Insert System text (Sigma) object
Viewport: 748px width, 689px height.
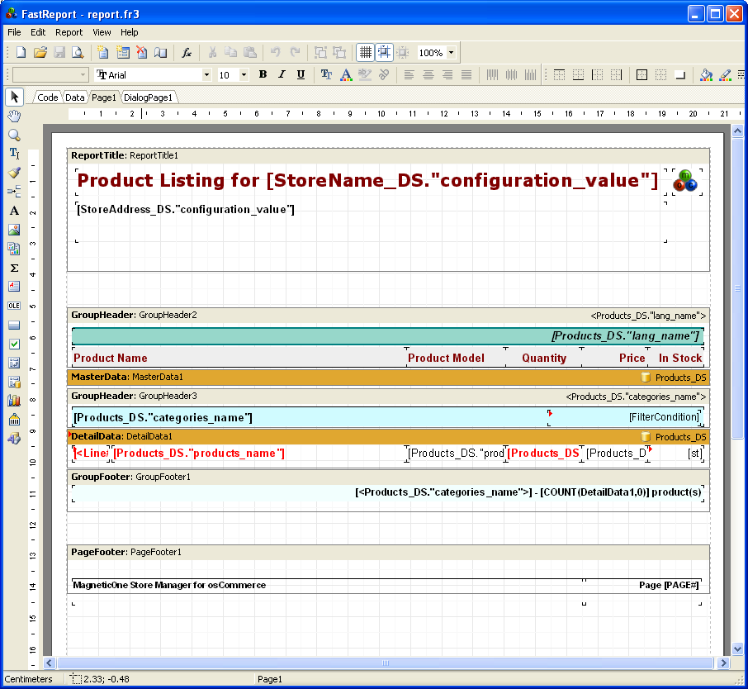tap(14, 268)
